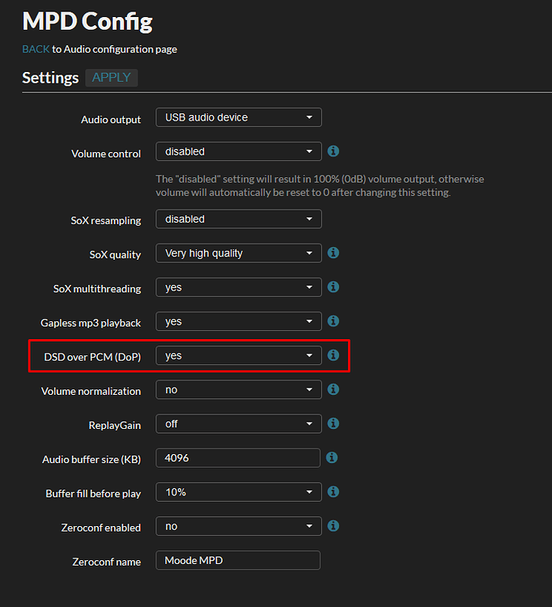Viewport: 552px width, 607px height.
Task: Show Audio buffer size info icon
Action: click(332, 457)
